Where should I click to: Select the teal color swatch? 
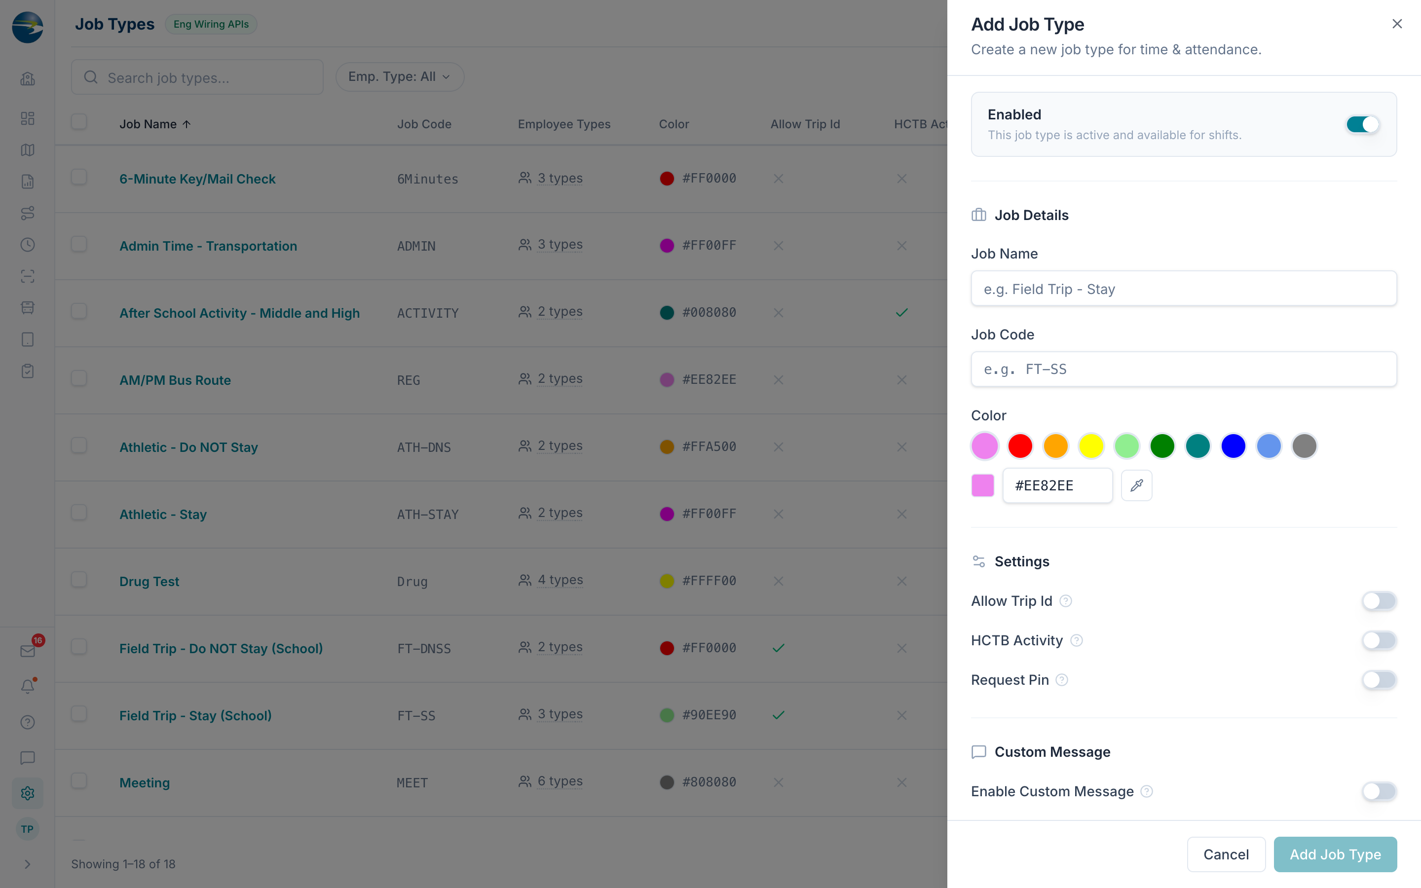[x=1198, y=446]
